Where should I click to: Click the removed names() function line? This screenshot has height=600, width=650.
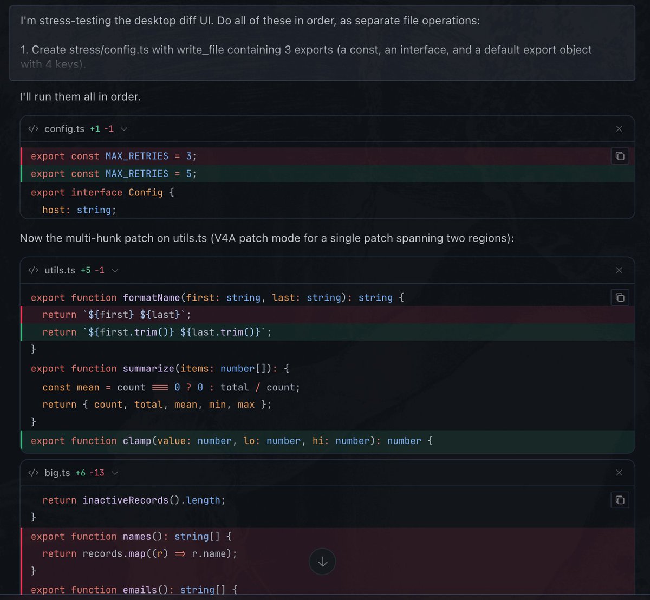327,536
